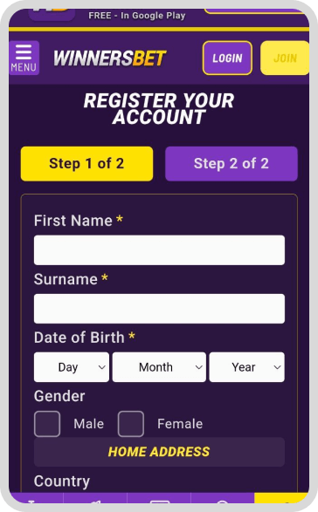The height and width of the screenshot is (512, 318).
Task: Open the Year dropdown
Action: pyautogui.click(x=246, y=367)
